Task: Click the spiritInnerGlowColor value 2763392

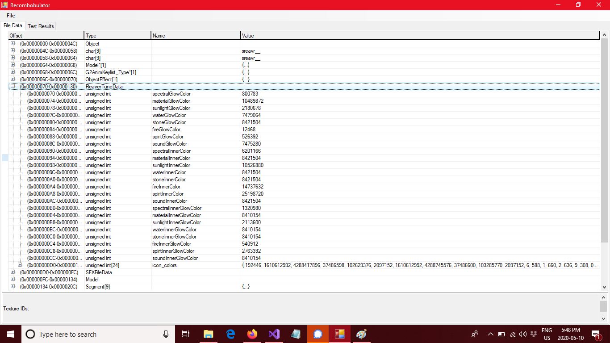Action: 251,251
